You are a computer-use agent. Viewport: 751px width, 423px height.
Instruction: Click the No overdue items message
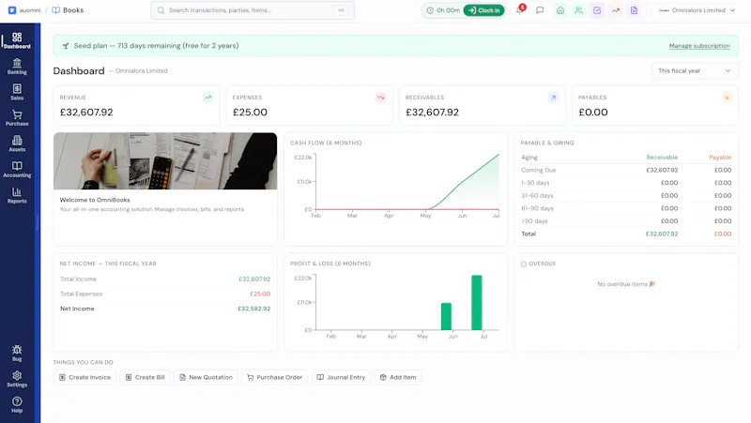(x=626, y=284)
